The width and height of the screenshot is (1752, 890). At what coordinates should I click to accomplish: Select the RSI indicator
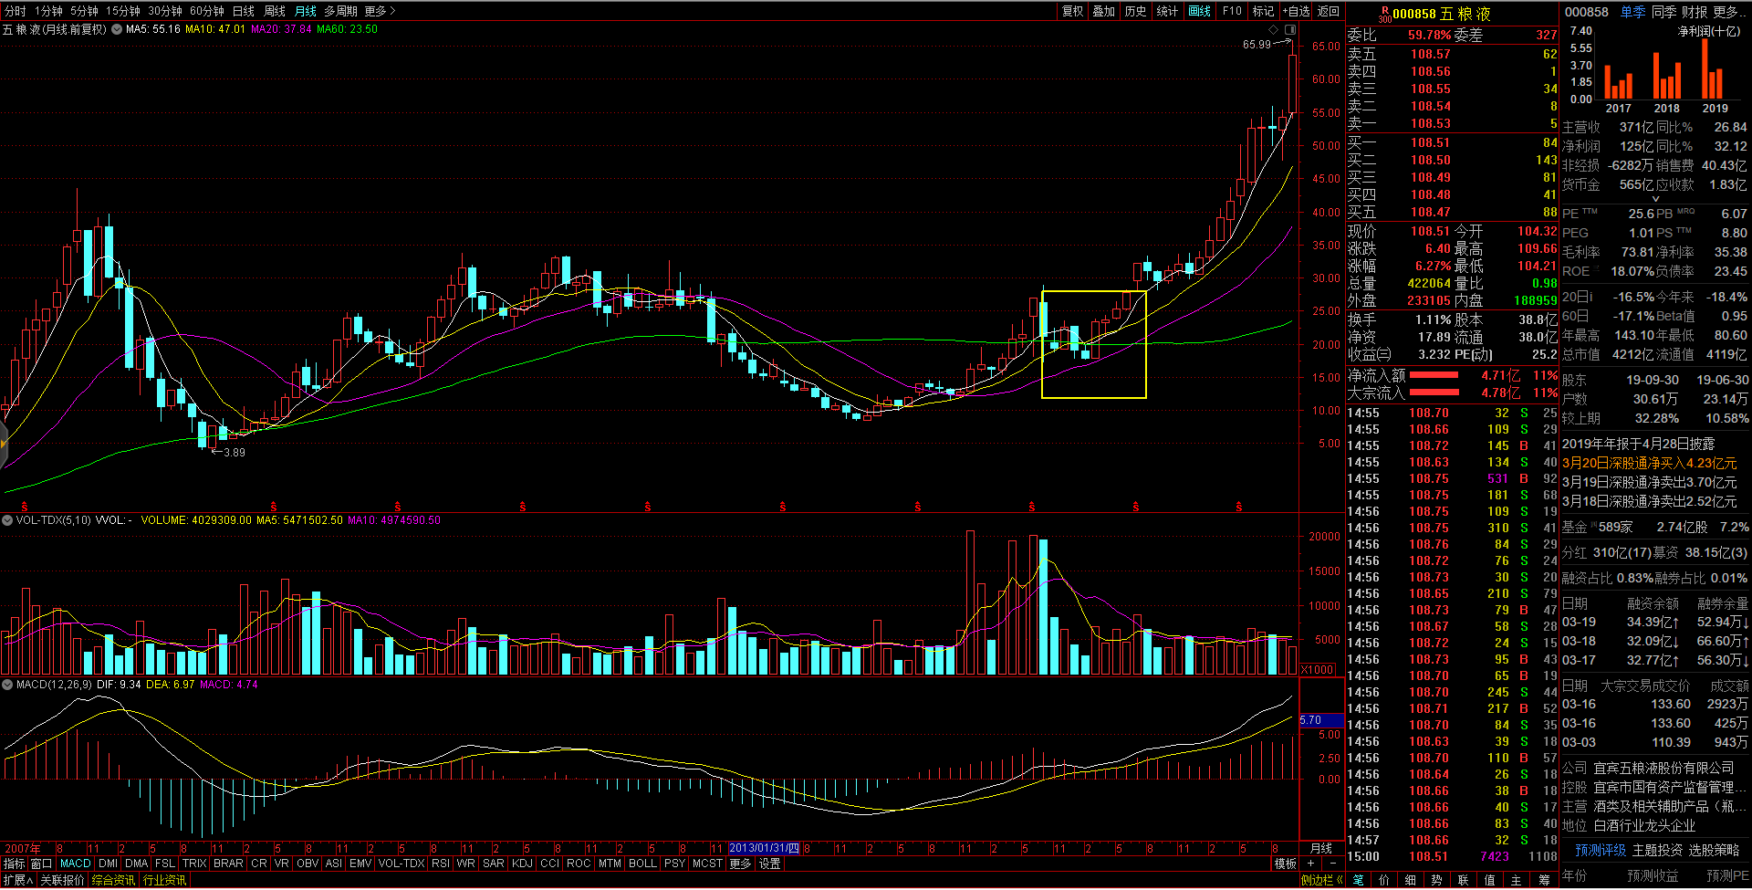point(441,864)
